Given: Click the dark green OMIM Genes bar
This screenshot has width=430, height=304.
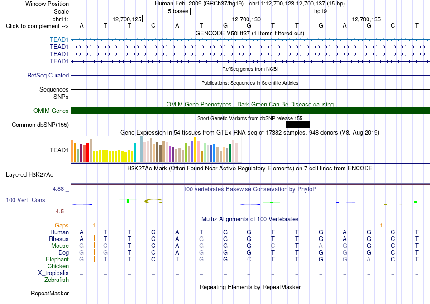Looking at the screenshot, I should 250,111.
